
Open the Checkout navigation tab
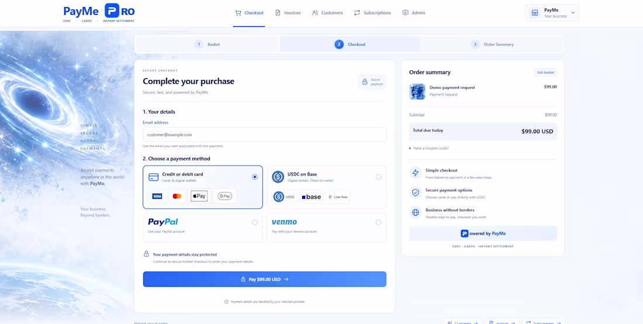pyautogui.click(x=249, y=13)
